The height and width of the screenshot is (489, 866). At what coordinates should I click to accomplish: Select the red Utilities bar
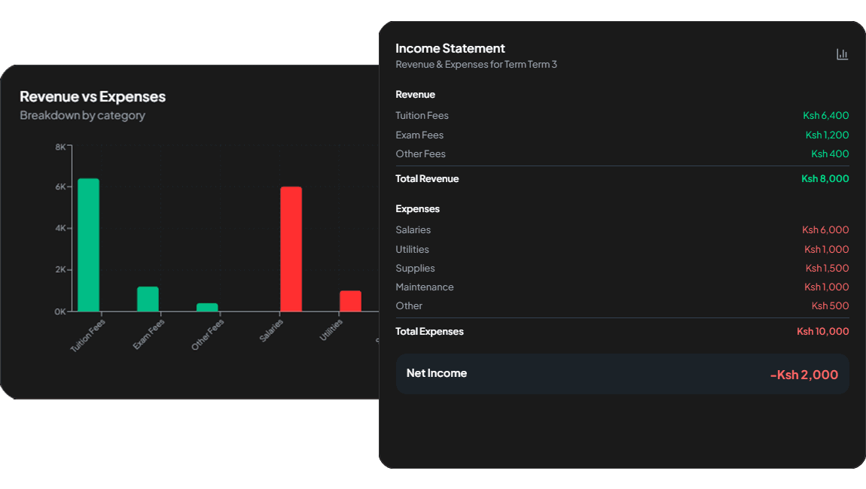pos(350,301)
